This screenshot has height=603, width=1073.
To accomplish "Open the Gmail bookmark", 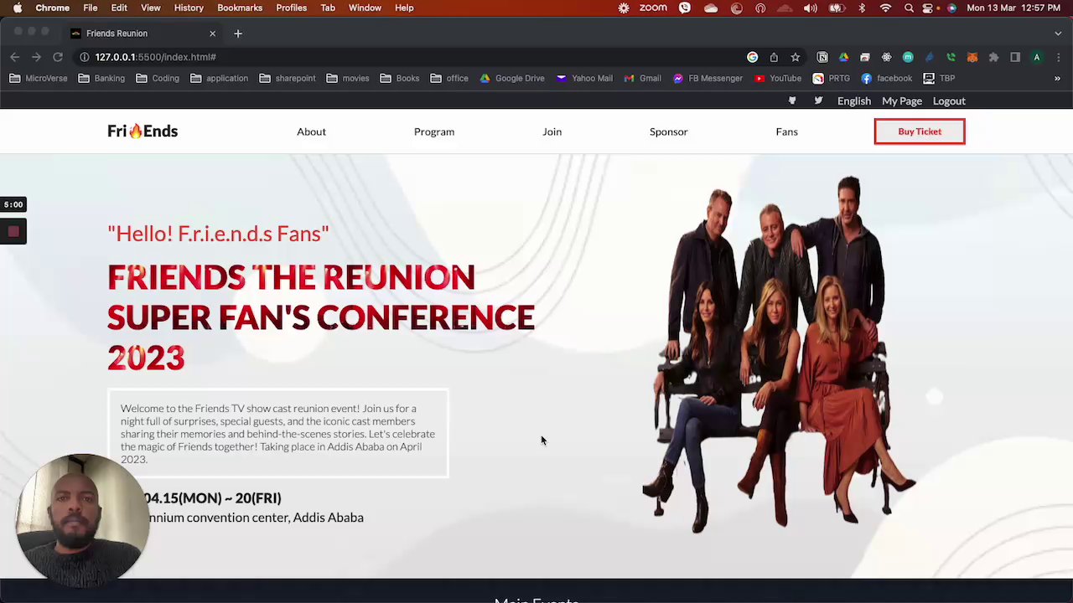I will 642,78.
